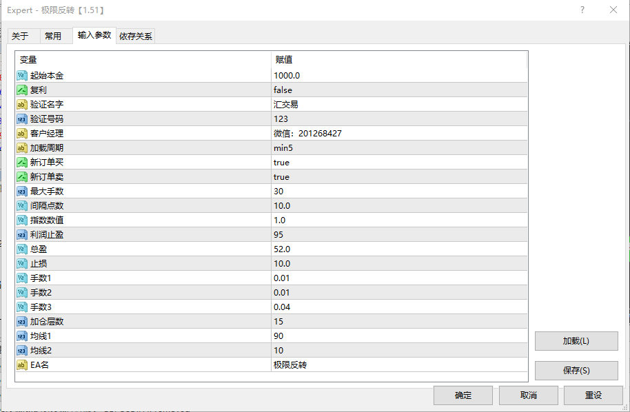This screenshot has width=630, height=412.
Task: Edit the 加载周期 value min5
Action: (399, 147)
